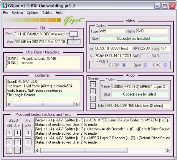Select the MPEG Layer-3 Decoder solution line
The height and width of the screenshot is (160, 177).
click(102, 138)
